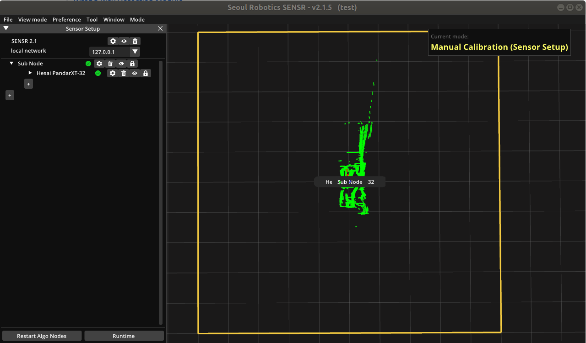
Task: Toggle the Hesai PandarXT-32 lock icon
Action: point(146,73)
